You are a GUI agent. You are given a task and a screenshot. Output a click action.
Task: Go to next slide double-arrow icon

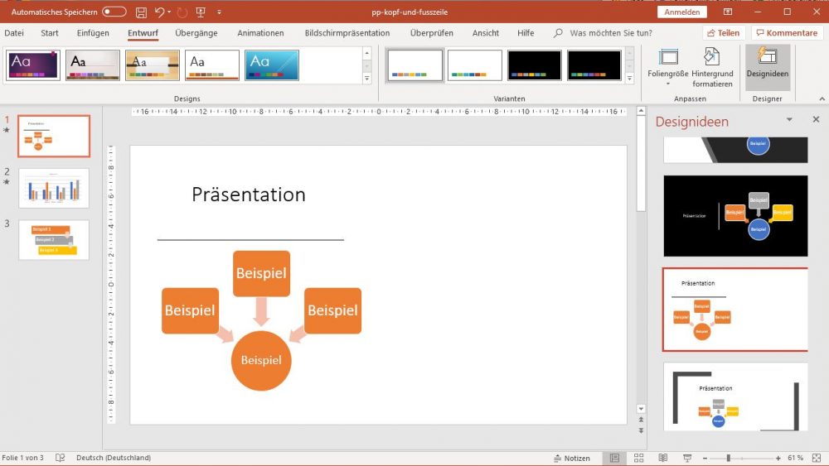[x=641, y=430]
